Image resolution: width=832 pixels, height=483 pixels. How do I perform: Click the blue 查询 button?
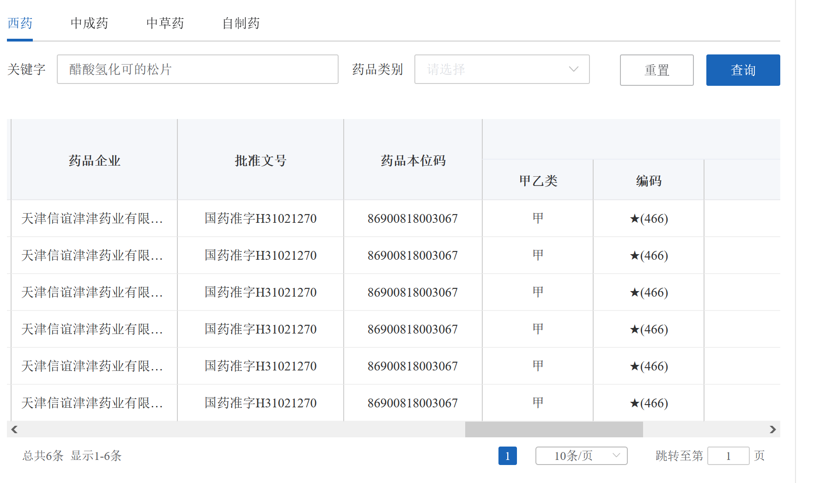(x=743, y=70)
